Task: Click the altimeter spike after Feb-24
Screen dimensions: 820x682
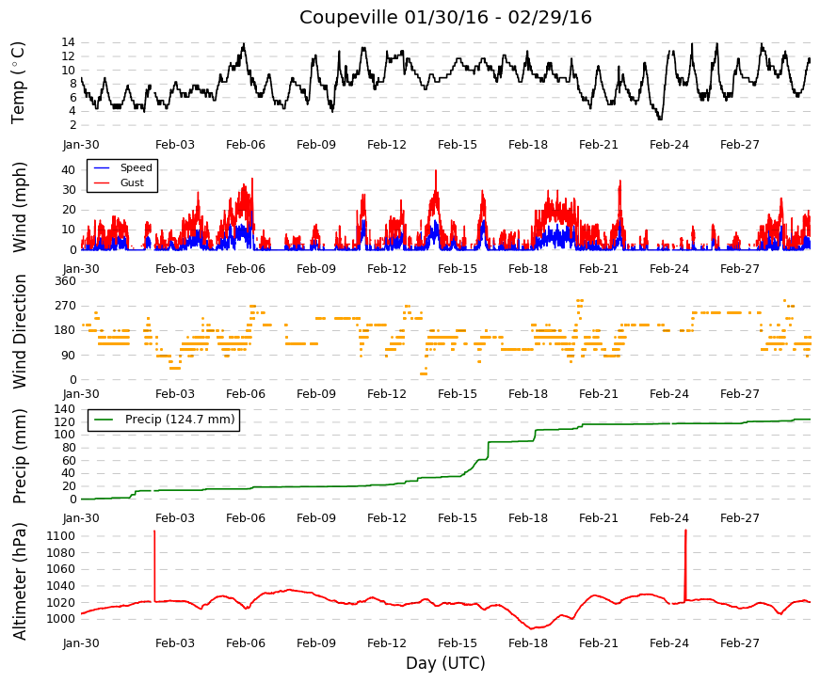Action: (x=685, y=565)
